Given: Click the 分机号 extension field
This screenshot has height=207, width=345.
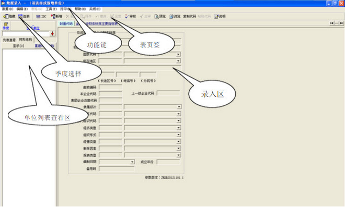Looking at the screenshot, I should [x=148, y=75].
